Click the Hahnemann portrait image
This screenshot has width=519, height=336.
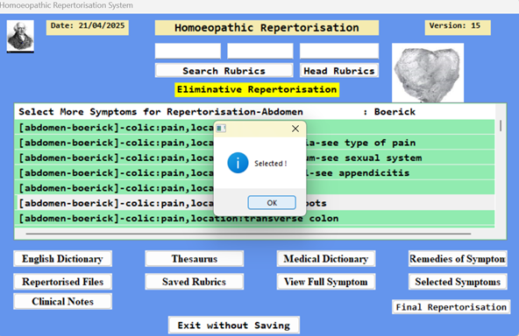click(x=20, y=37)
